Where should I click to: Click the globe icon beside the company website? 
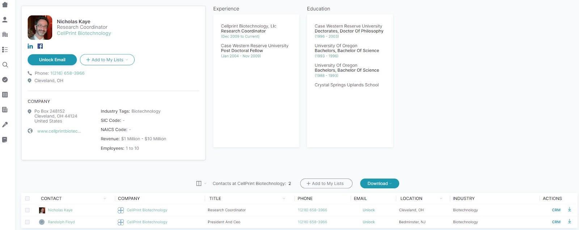tap(30, 131)
